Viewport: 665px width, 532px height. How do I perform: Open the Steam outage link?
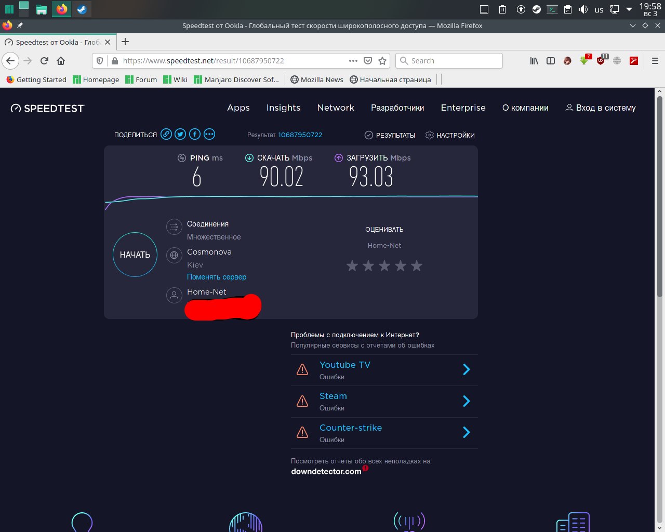pyautogui.click(x=333, y=396)
